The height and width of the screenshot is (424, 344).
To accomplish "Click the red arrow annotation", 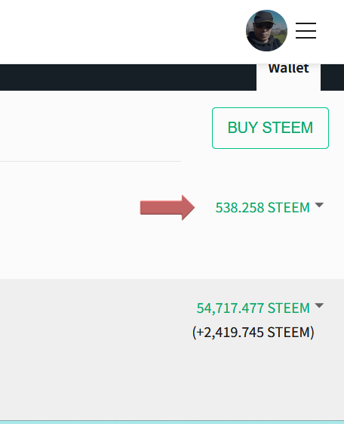I will click(167, 208).
